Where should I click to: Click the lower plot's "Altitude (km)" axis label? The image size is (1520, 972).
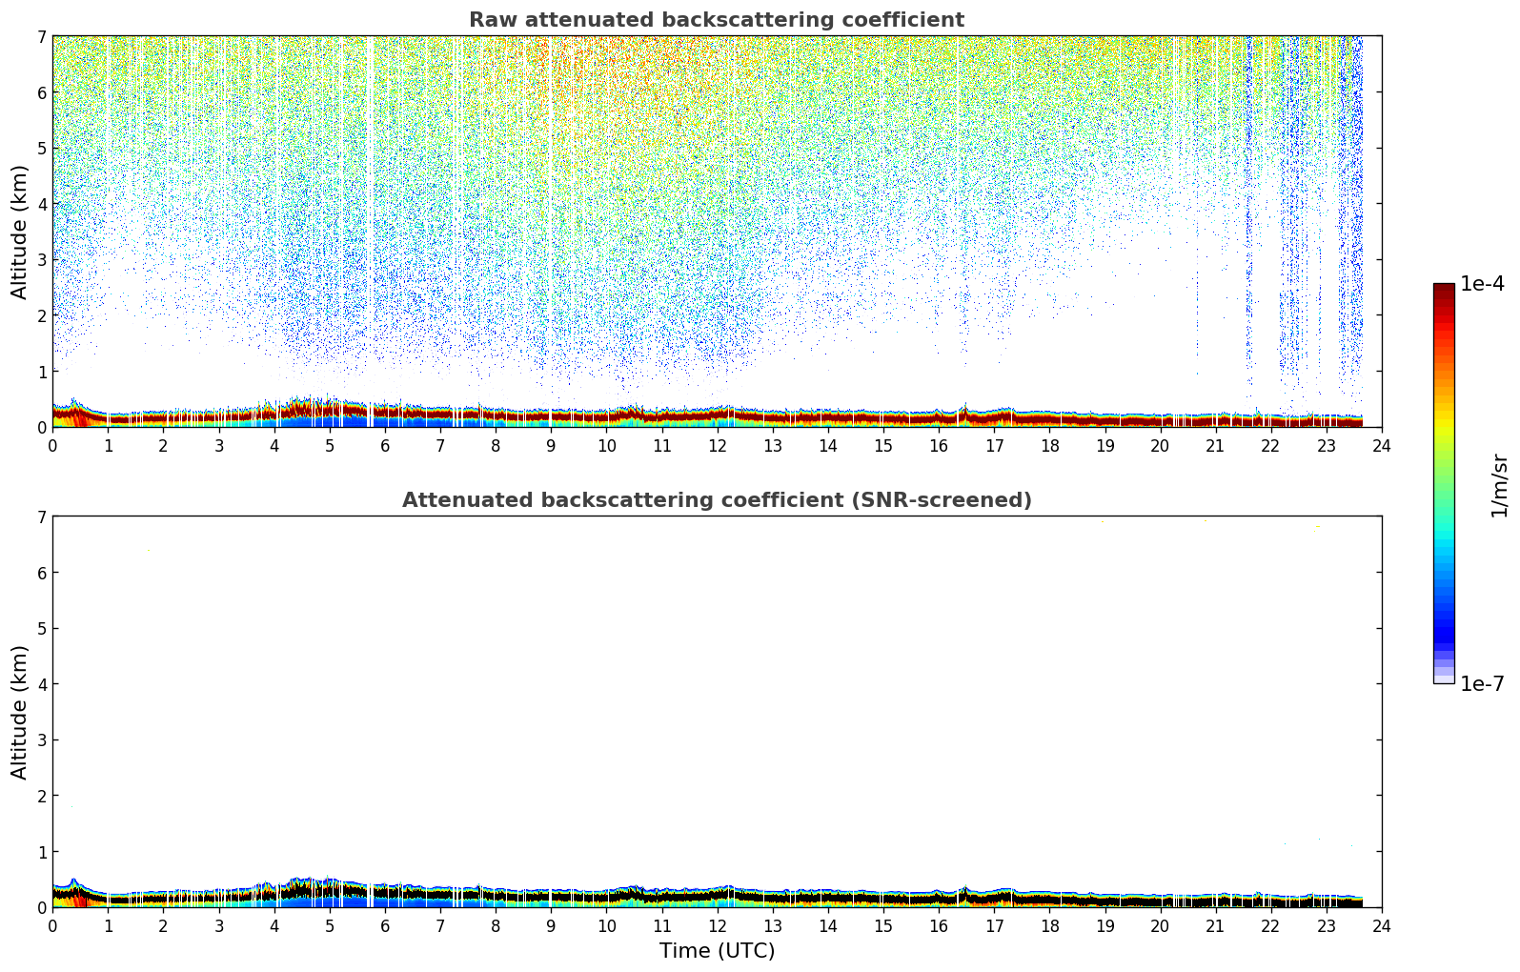(x=20, y=712)
